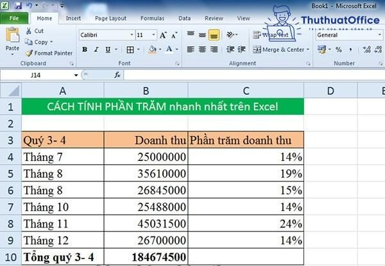
Task: Open the General number format dropdown
Action: pos(380,35)
